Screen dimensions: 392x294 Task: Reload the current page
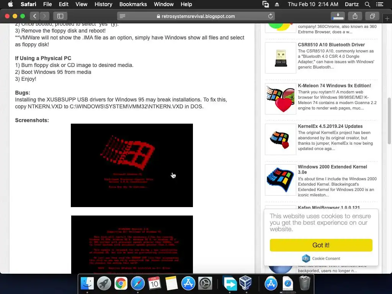270,16
